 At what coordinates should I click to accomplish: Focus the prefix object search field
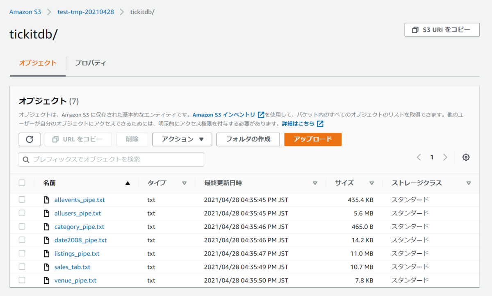coord(112,160)
